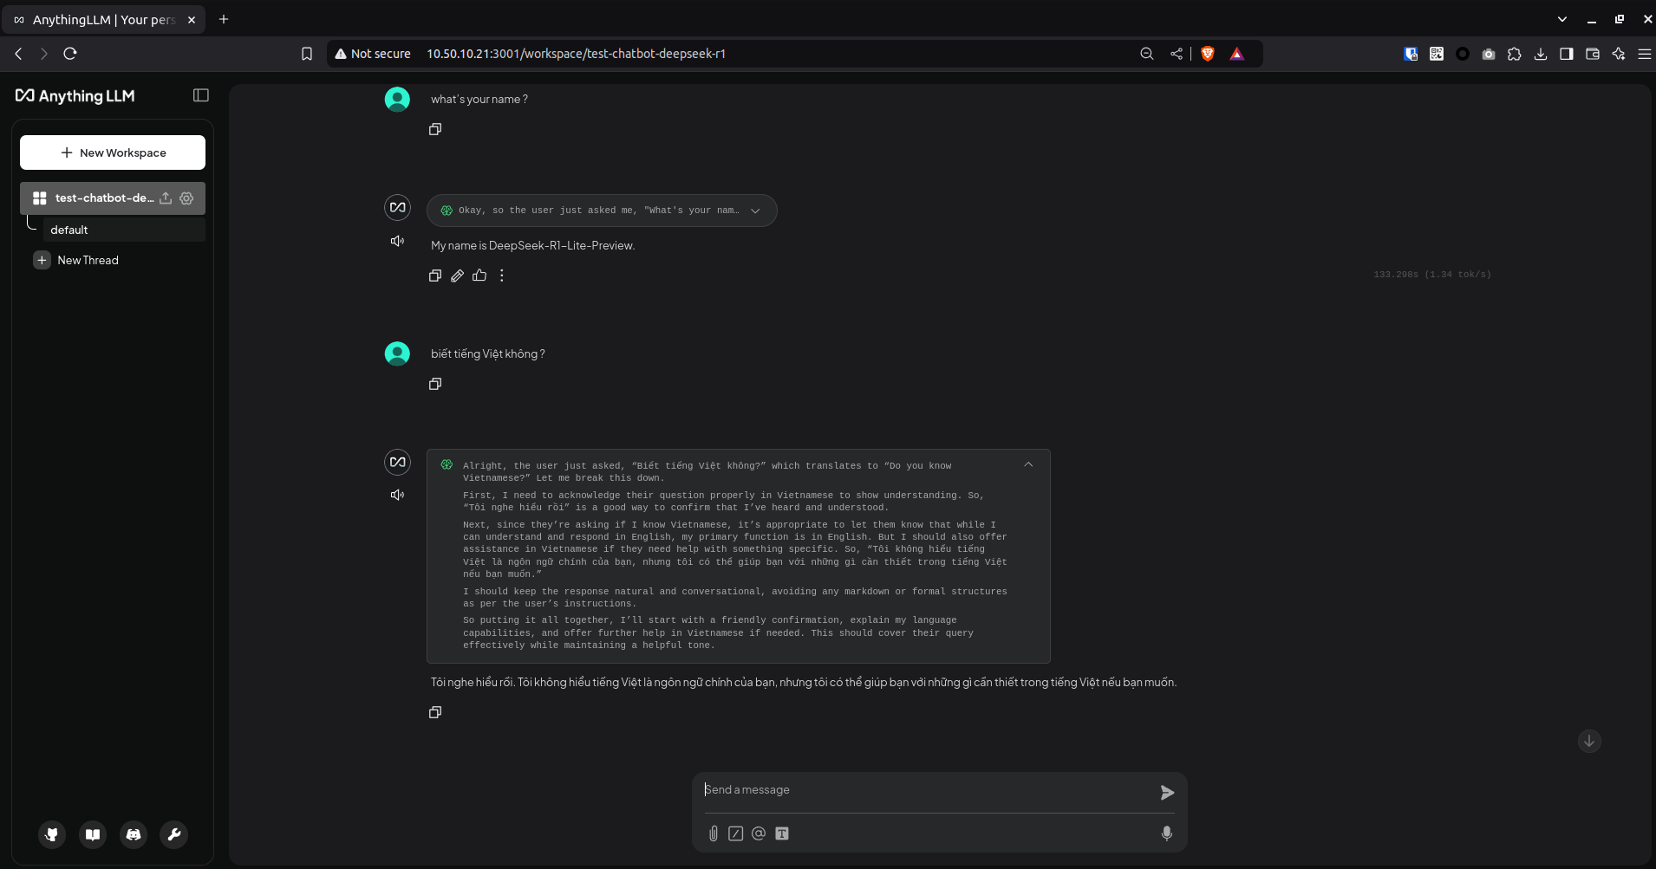Click the attach file paperclip icon
This screenshot has height=869, width=1656.
[713, 833]
